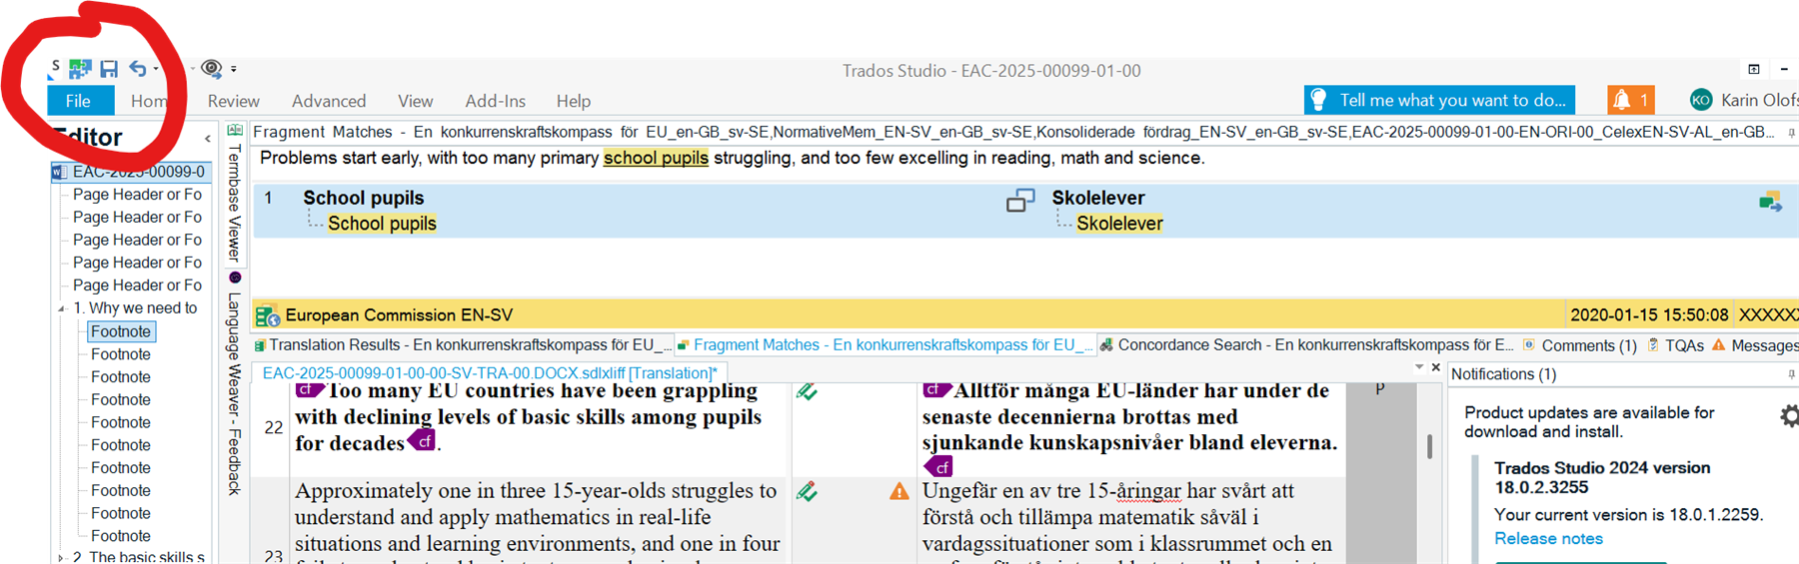Open the Termbase Viewer side tab

coord(235,203)
